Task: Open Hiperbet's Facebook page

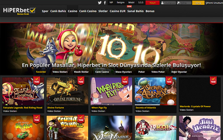Action: click(105, 3)
